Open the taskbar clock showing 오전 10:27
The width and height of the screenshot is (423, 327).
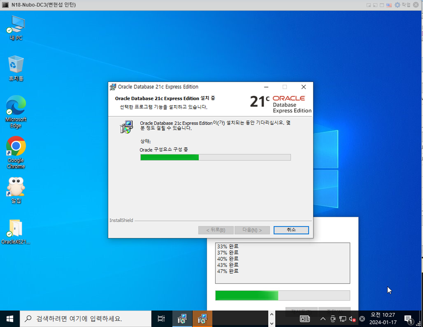(x=383, y=319)
